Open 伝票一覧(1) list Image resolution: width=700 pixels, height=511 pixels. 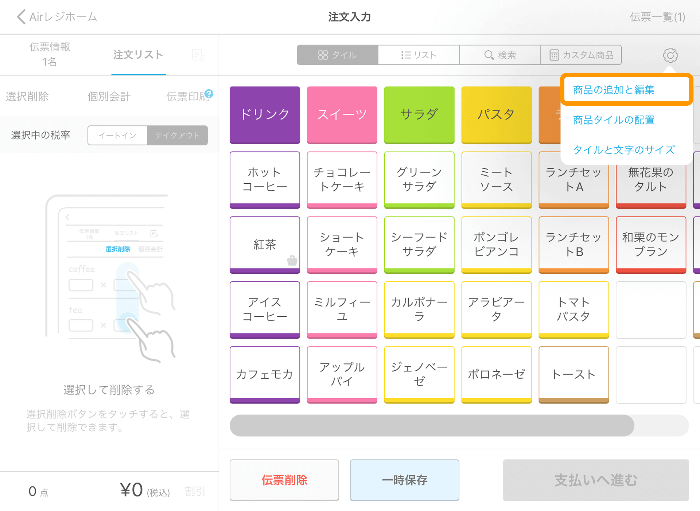(x=657, y=17)
